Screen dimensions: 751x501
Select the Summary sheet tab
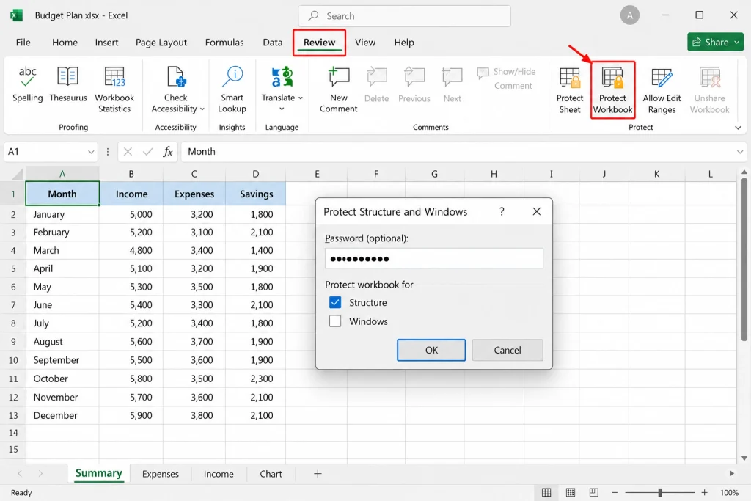coord(99,473)
